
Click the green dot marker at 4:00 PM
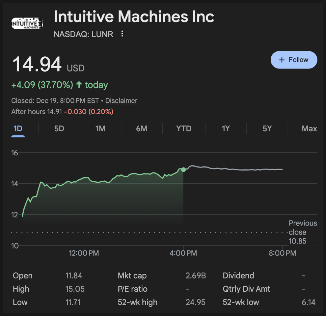coord(183,169)
